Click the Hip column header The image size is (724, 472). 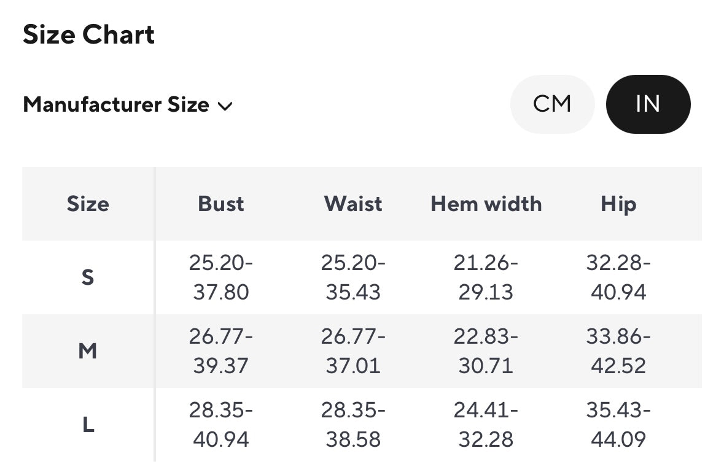point(618,204)
